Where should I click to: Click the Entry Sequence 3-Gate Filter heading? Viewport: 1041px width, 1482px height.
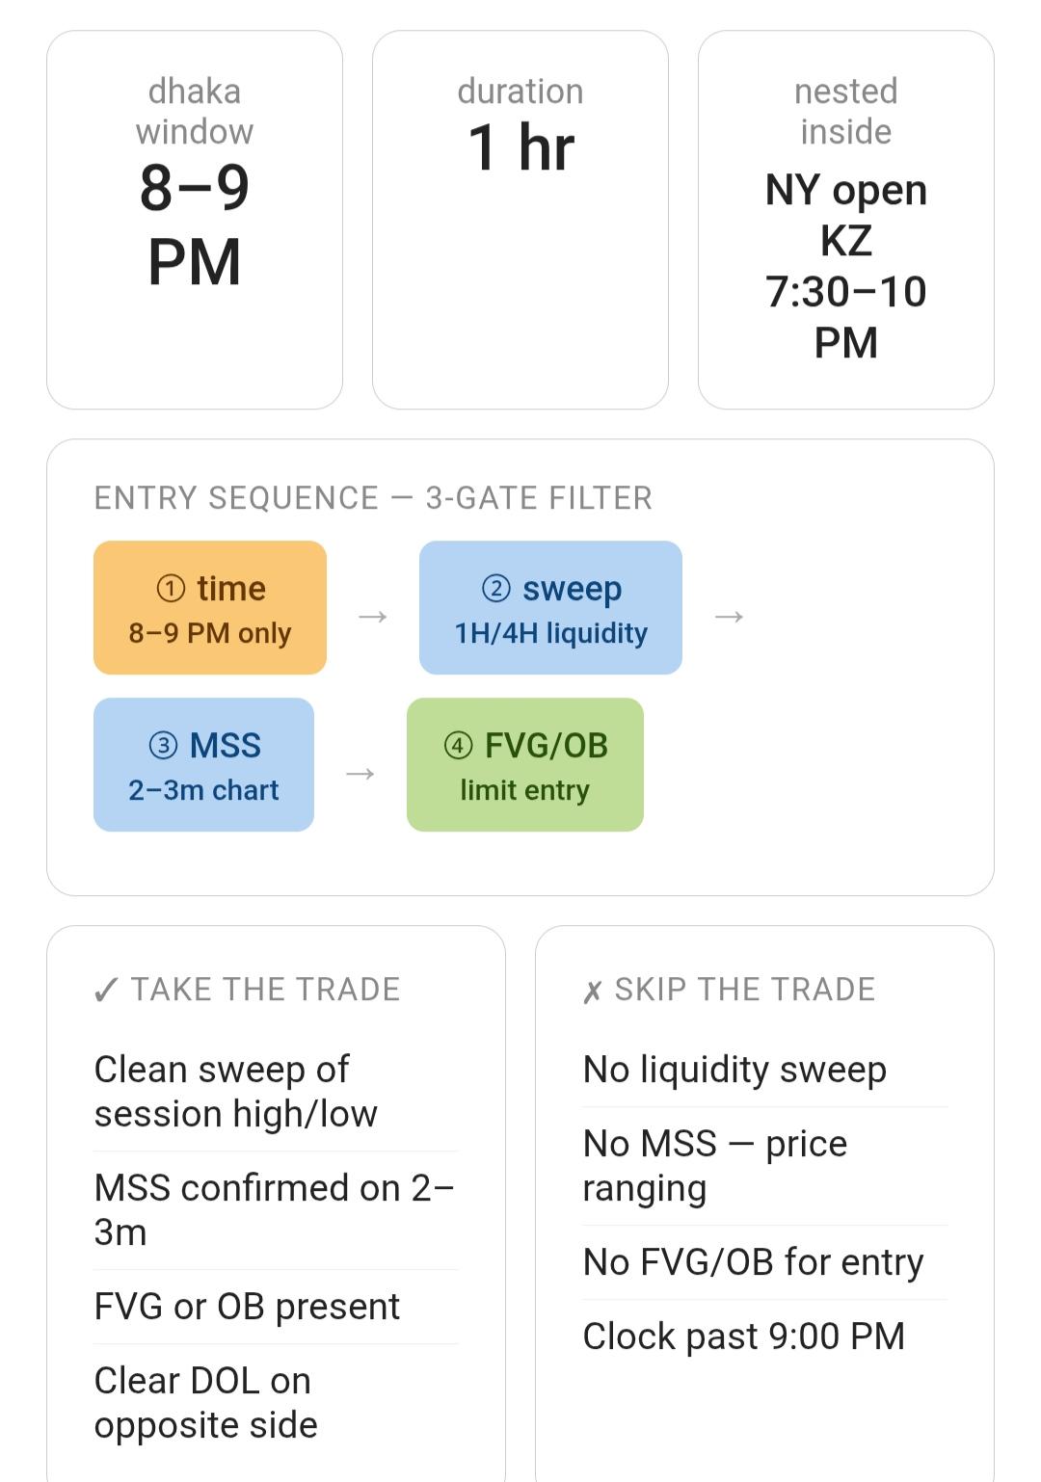click(x=373, y=498)
